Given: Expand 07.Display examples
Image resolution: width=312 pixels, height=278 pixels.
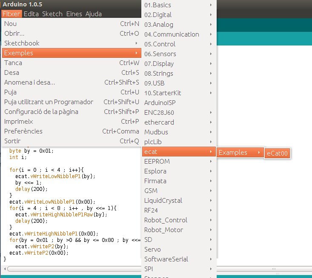Looking at the screenshot, I should coord(179,64).
